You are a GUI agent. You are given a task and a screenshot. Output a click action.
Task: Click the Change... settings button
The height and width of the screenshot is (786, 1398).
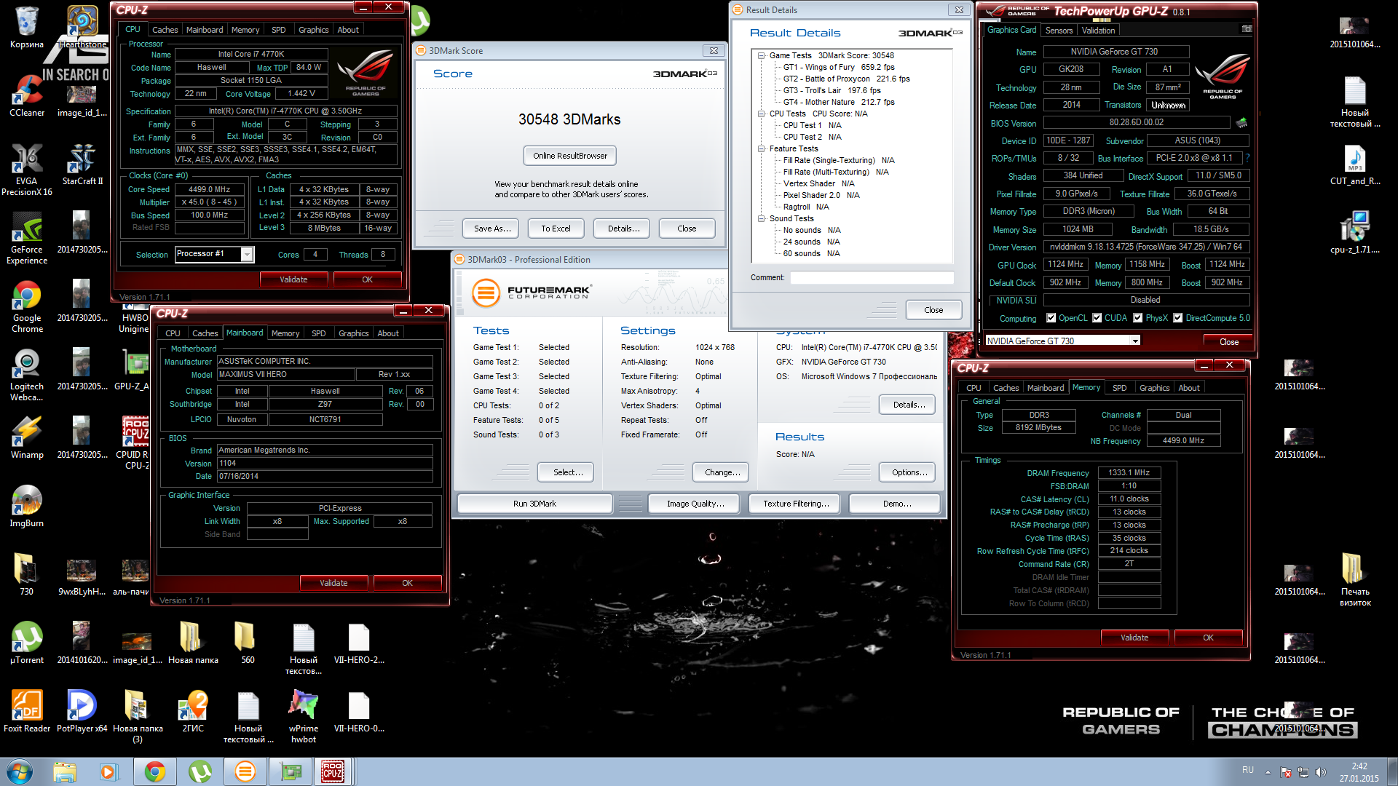pyautogui.click(x=722, y=472)
